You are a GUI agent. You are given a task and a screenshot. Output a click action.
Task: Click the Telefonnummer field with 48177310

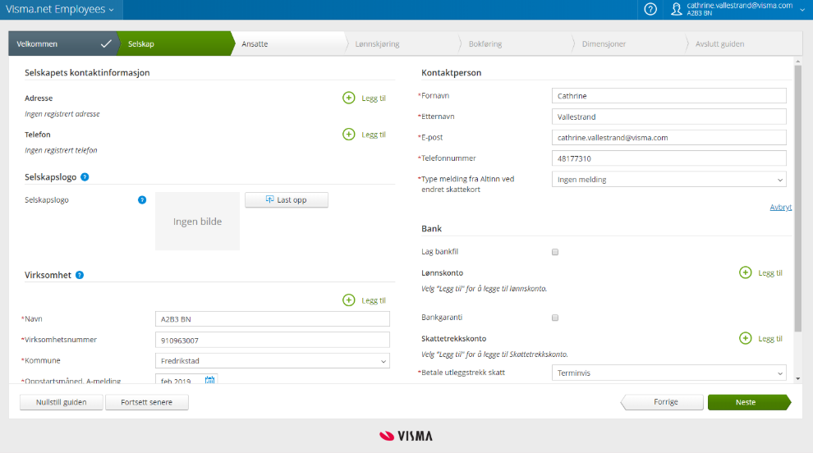(668, 158)
